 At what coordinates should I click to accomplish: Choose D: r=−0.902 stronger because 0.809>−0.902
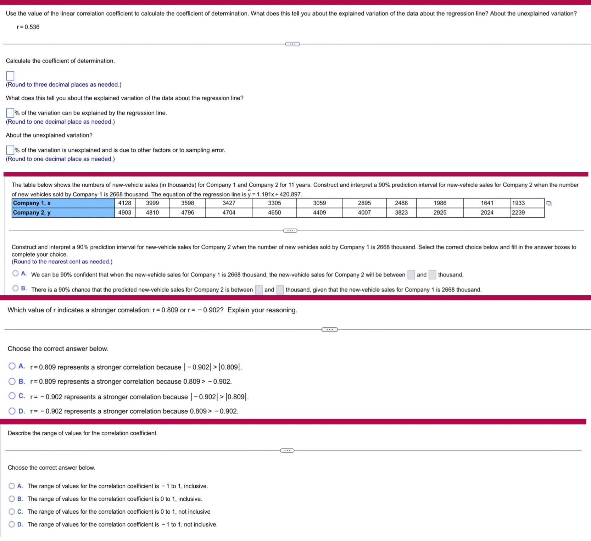[12, 411]
